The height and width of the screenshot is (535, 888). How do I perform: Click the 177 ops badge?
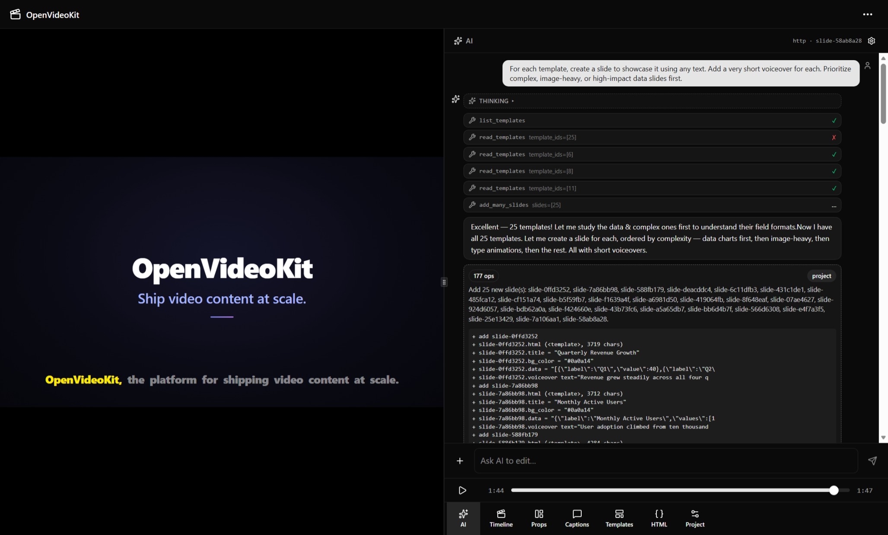point(484,276)
